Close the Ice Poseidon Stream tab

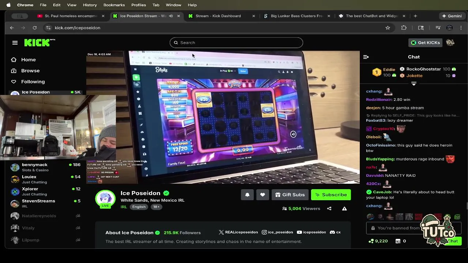[178, 16]
